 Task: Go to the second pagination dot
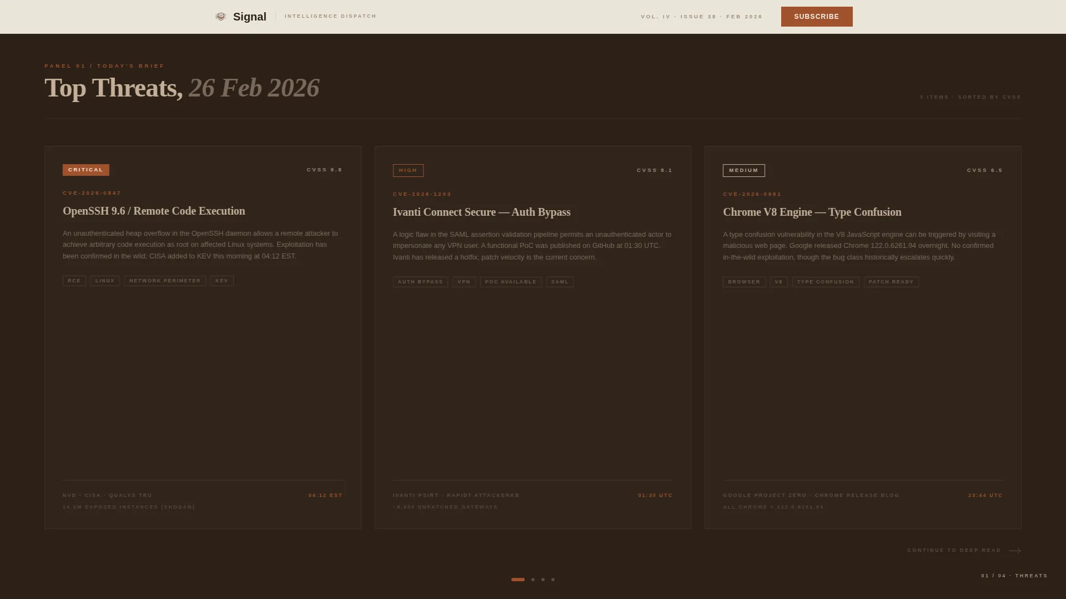tap(533, 580)
